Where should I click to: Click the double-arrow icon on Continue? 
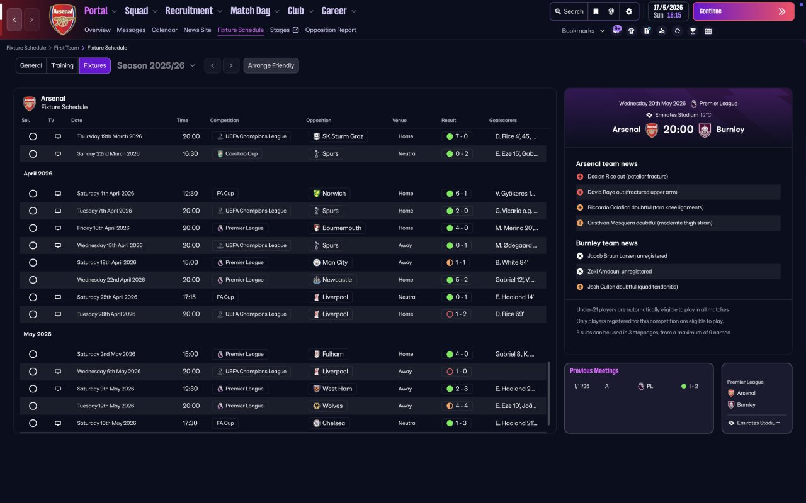point(782,11)
